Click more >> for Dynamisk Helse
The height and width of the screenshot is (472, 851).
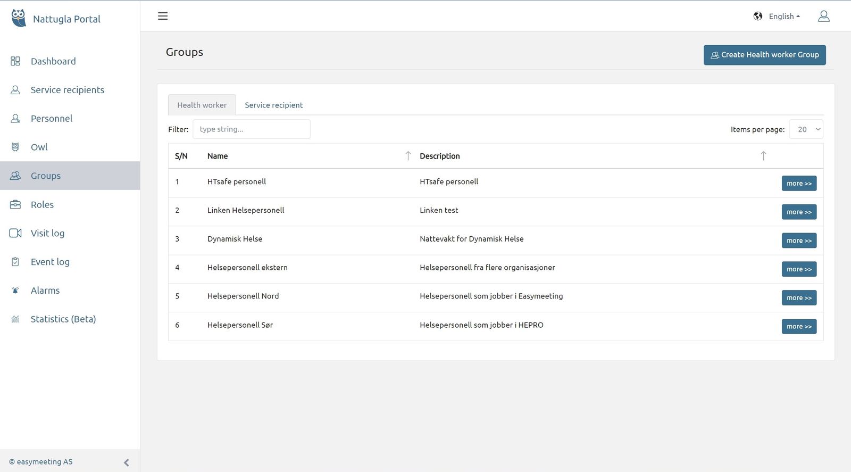[x=799, y=241]
